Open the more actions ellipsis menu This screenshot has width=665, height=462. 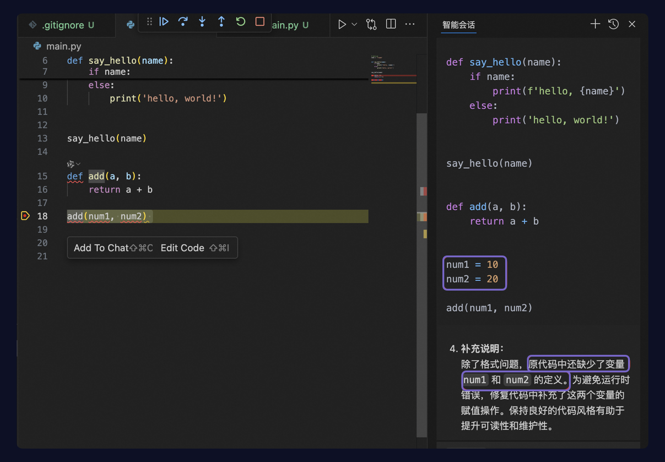(410, 24)
